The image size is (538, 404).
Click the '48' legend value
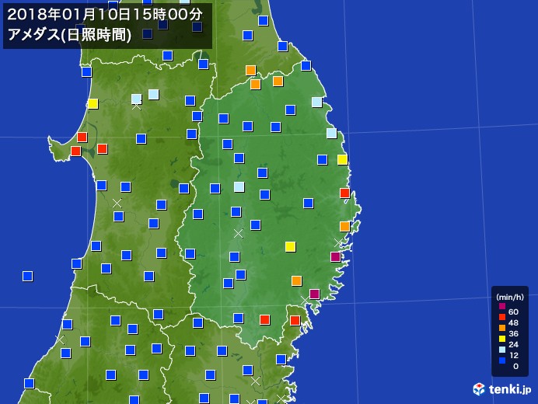tap(513, 322)
